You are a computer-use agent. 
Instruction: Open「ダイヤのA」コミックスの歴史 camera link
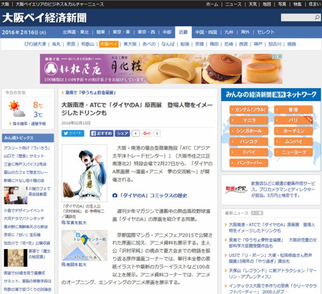[x=150, y=195]
